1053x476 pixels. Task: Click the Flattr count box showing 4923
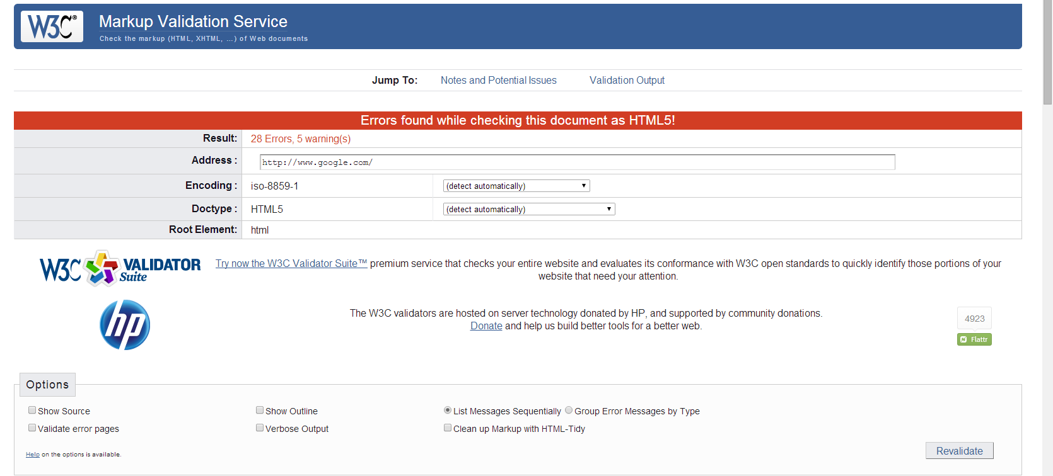pos(974,319)
